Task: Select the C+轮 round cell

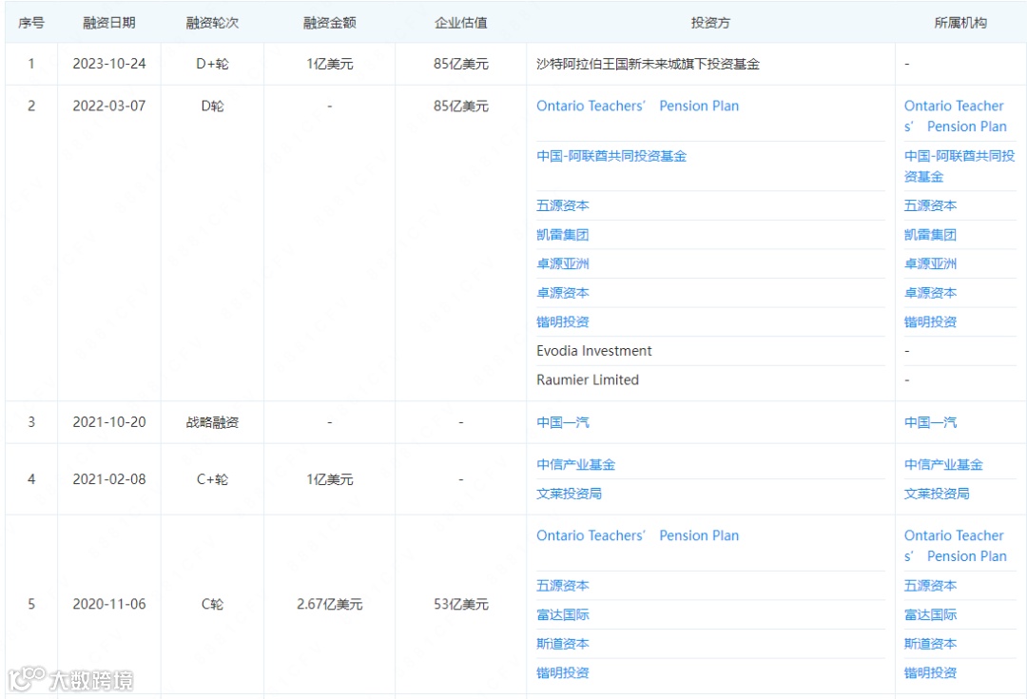Action: pos(212,479)
